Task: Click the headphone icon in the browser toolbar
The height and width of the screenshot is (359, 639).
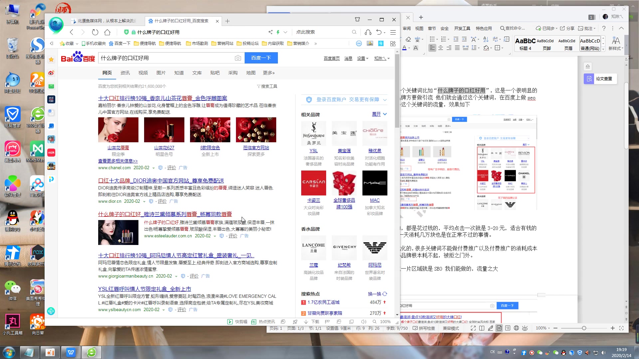Action: click(x=368, y=32)
